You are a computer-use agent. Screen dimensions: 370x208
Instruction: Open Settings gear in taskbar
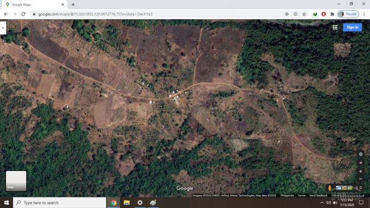coord(140,202)
